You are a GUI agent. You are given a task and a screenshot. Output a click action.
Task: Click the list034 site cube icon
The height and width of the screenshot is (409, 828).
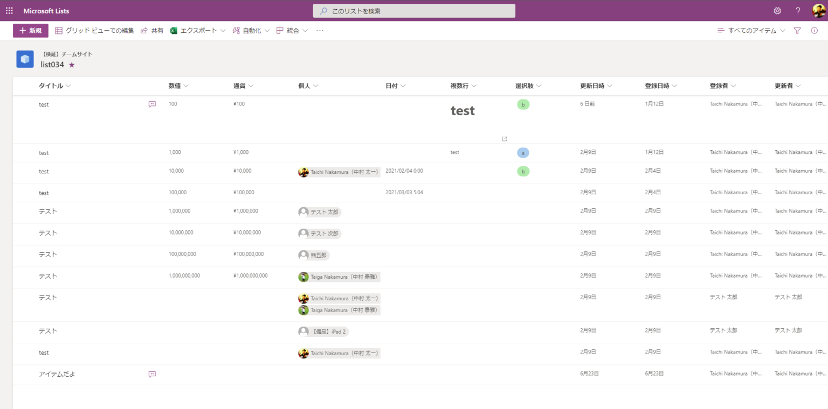25,59
